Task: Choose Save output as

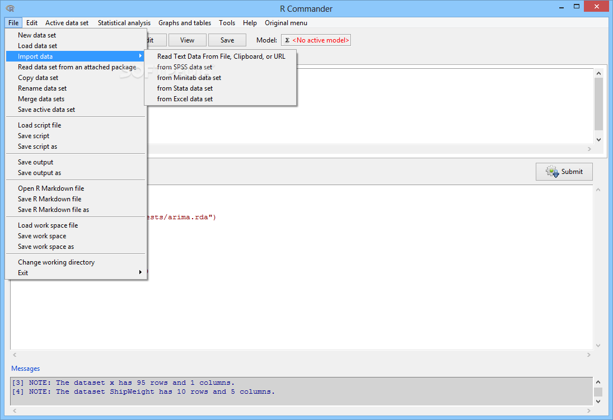Action: pos(76,173)
